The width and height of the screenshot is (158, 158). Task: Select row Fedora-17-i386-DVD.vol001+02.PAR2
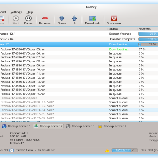(x=79, y=106)
